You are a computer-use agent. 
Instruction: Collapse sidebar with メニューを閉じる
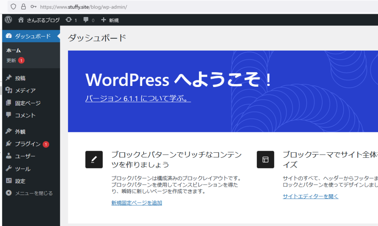click(x=34, y=193)
